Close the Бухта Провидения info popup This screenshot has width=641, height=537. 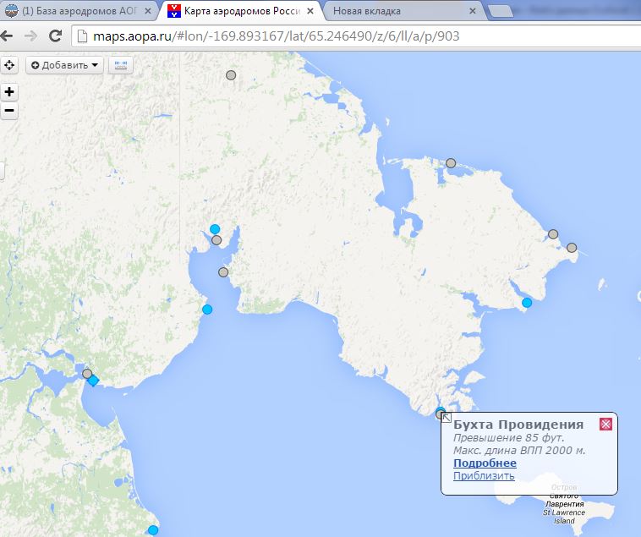pos(605,425)
